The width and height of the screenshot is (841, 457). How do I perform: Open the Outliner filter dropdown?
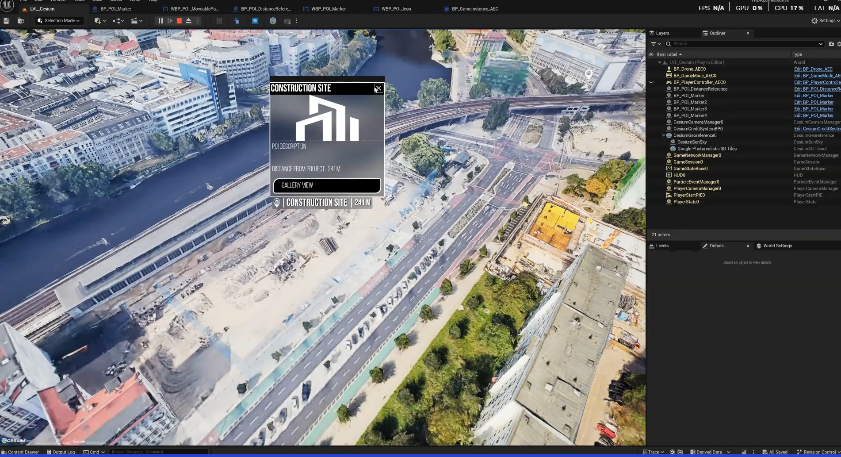[x=655, y=44]
